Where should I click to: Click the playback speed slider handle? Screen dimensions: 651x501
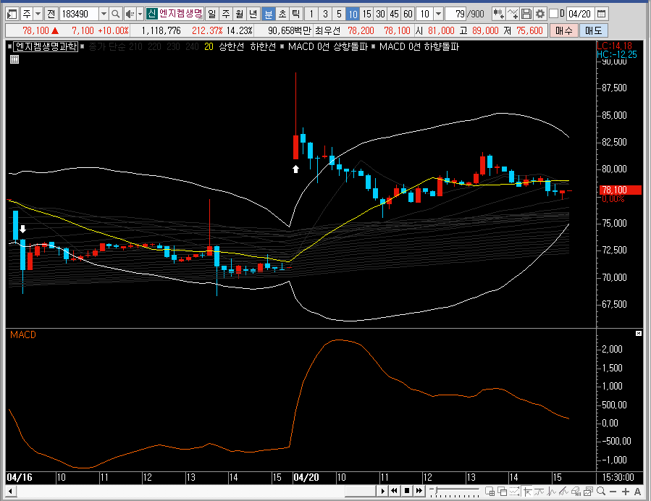[435, 491]
